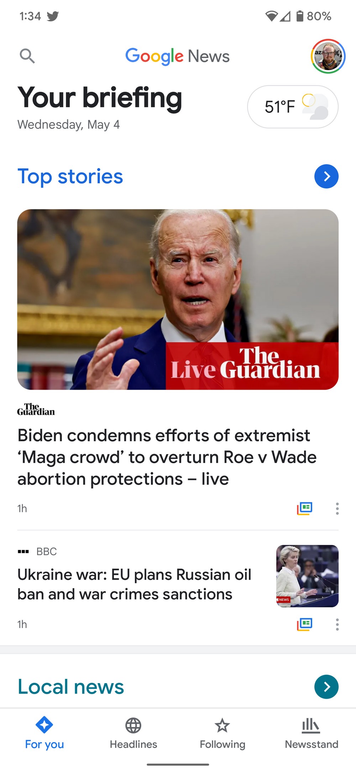
Task: Tap the Following star icon
Action: [222, 725]
